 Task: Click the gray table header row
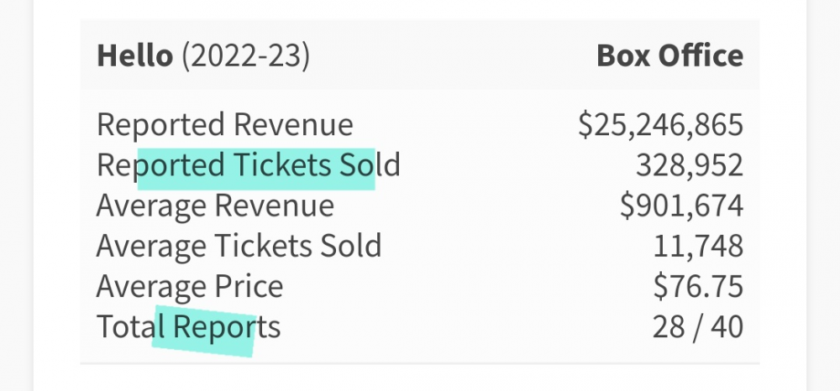pos(420,55)
